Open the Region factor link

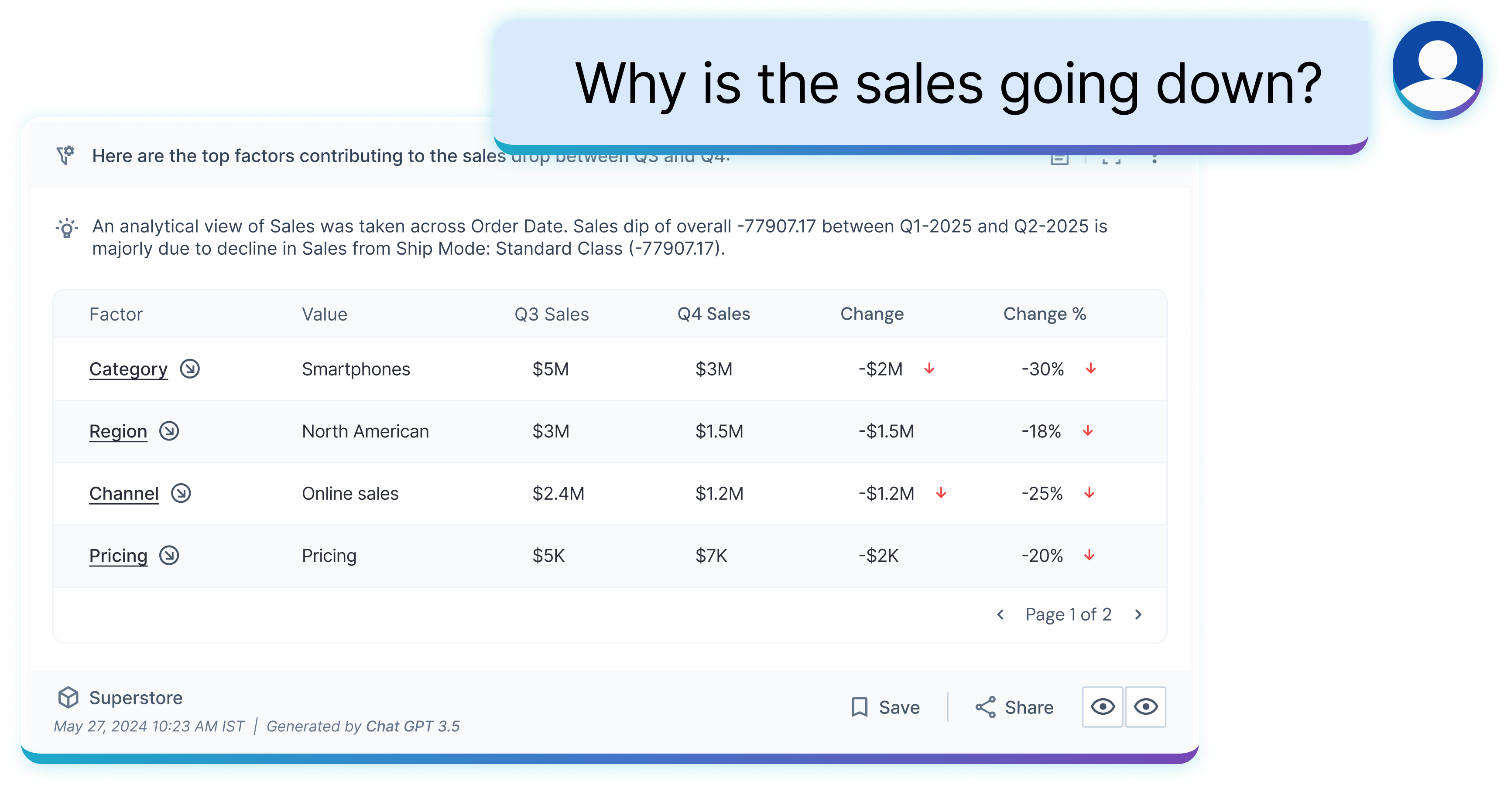click(118, 431)
